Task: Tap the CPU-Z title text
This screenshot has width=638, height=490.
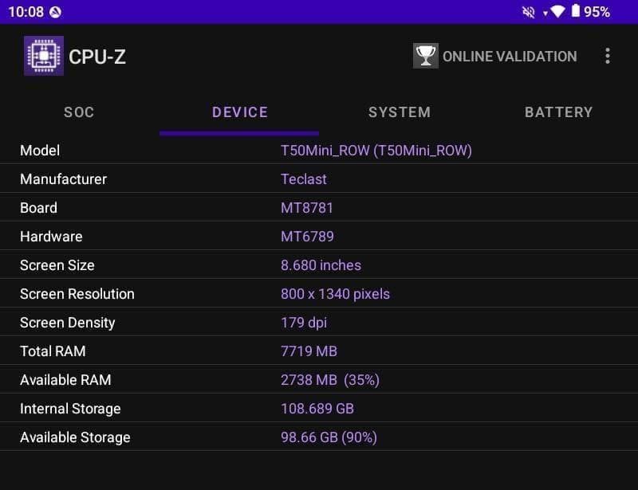Action: click(97, 57)
